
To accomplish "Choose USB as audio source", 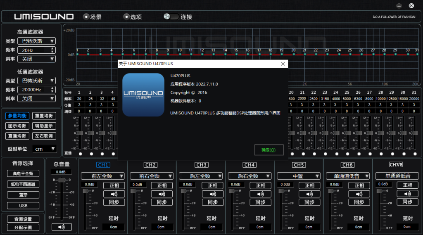I will point(23,206).
